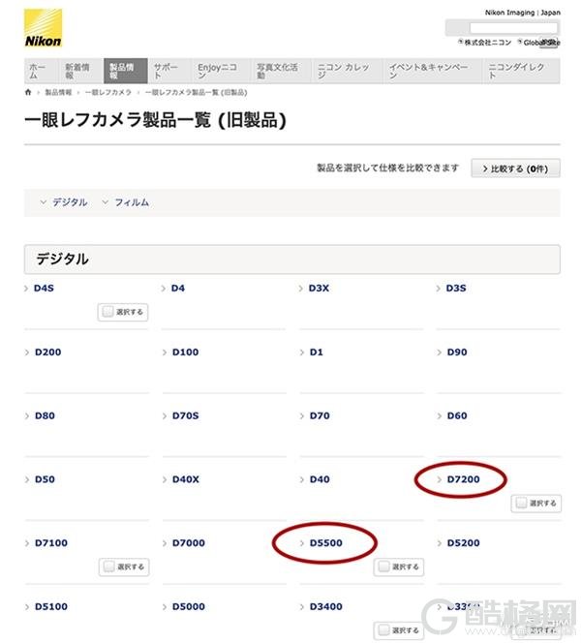Open the D5000 product link
The image size is (581, 643).
tap(189, 606)
